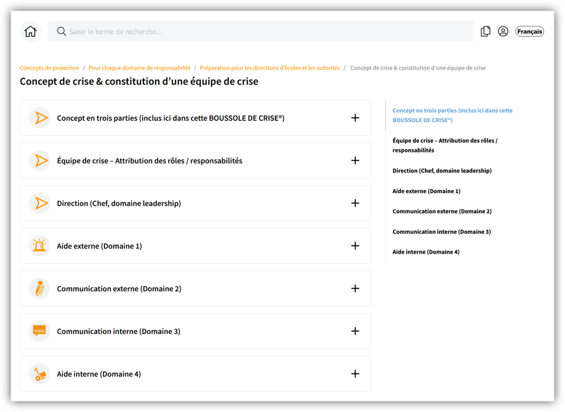Click Communication interne (Domaine 3) title

pyautogui.click(x=119, y=331)
